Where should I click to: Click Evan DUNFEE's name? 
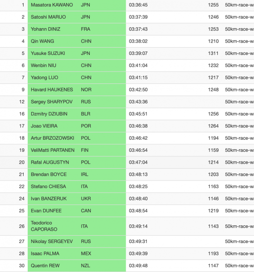tap(46, 211)
